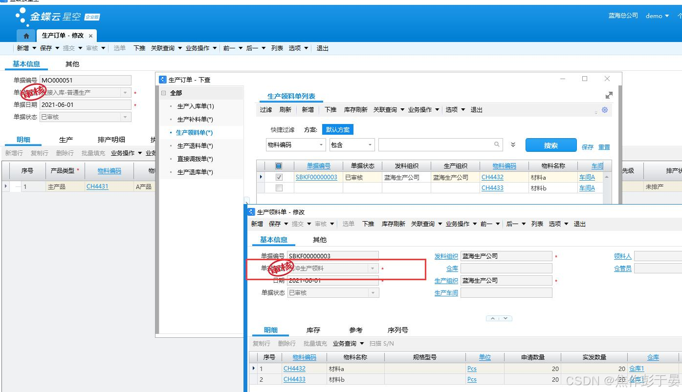Open document link SBKF00000003

pyautogui.click(x=316, y=177)
